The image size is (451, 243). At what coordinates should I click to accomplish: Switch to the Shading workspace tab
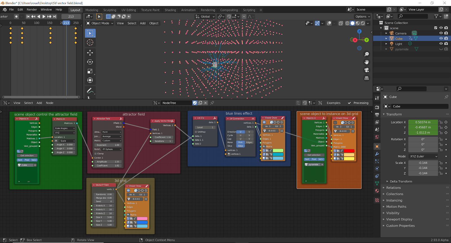click(x=170, y=10)
